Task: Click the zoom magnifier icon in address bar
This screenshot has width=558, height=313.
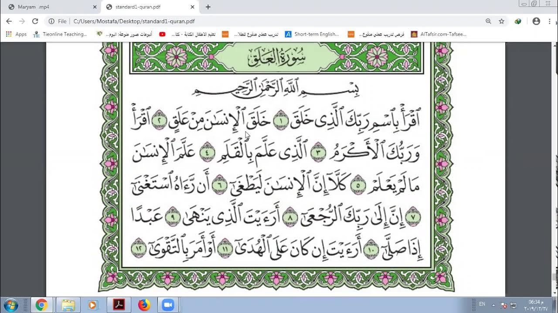Action: click(488, 21)
